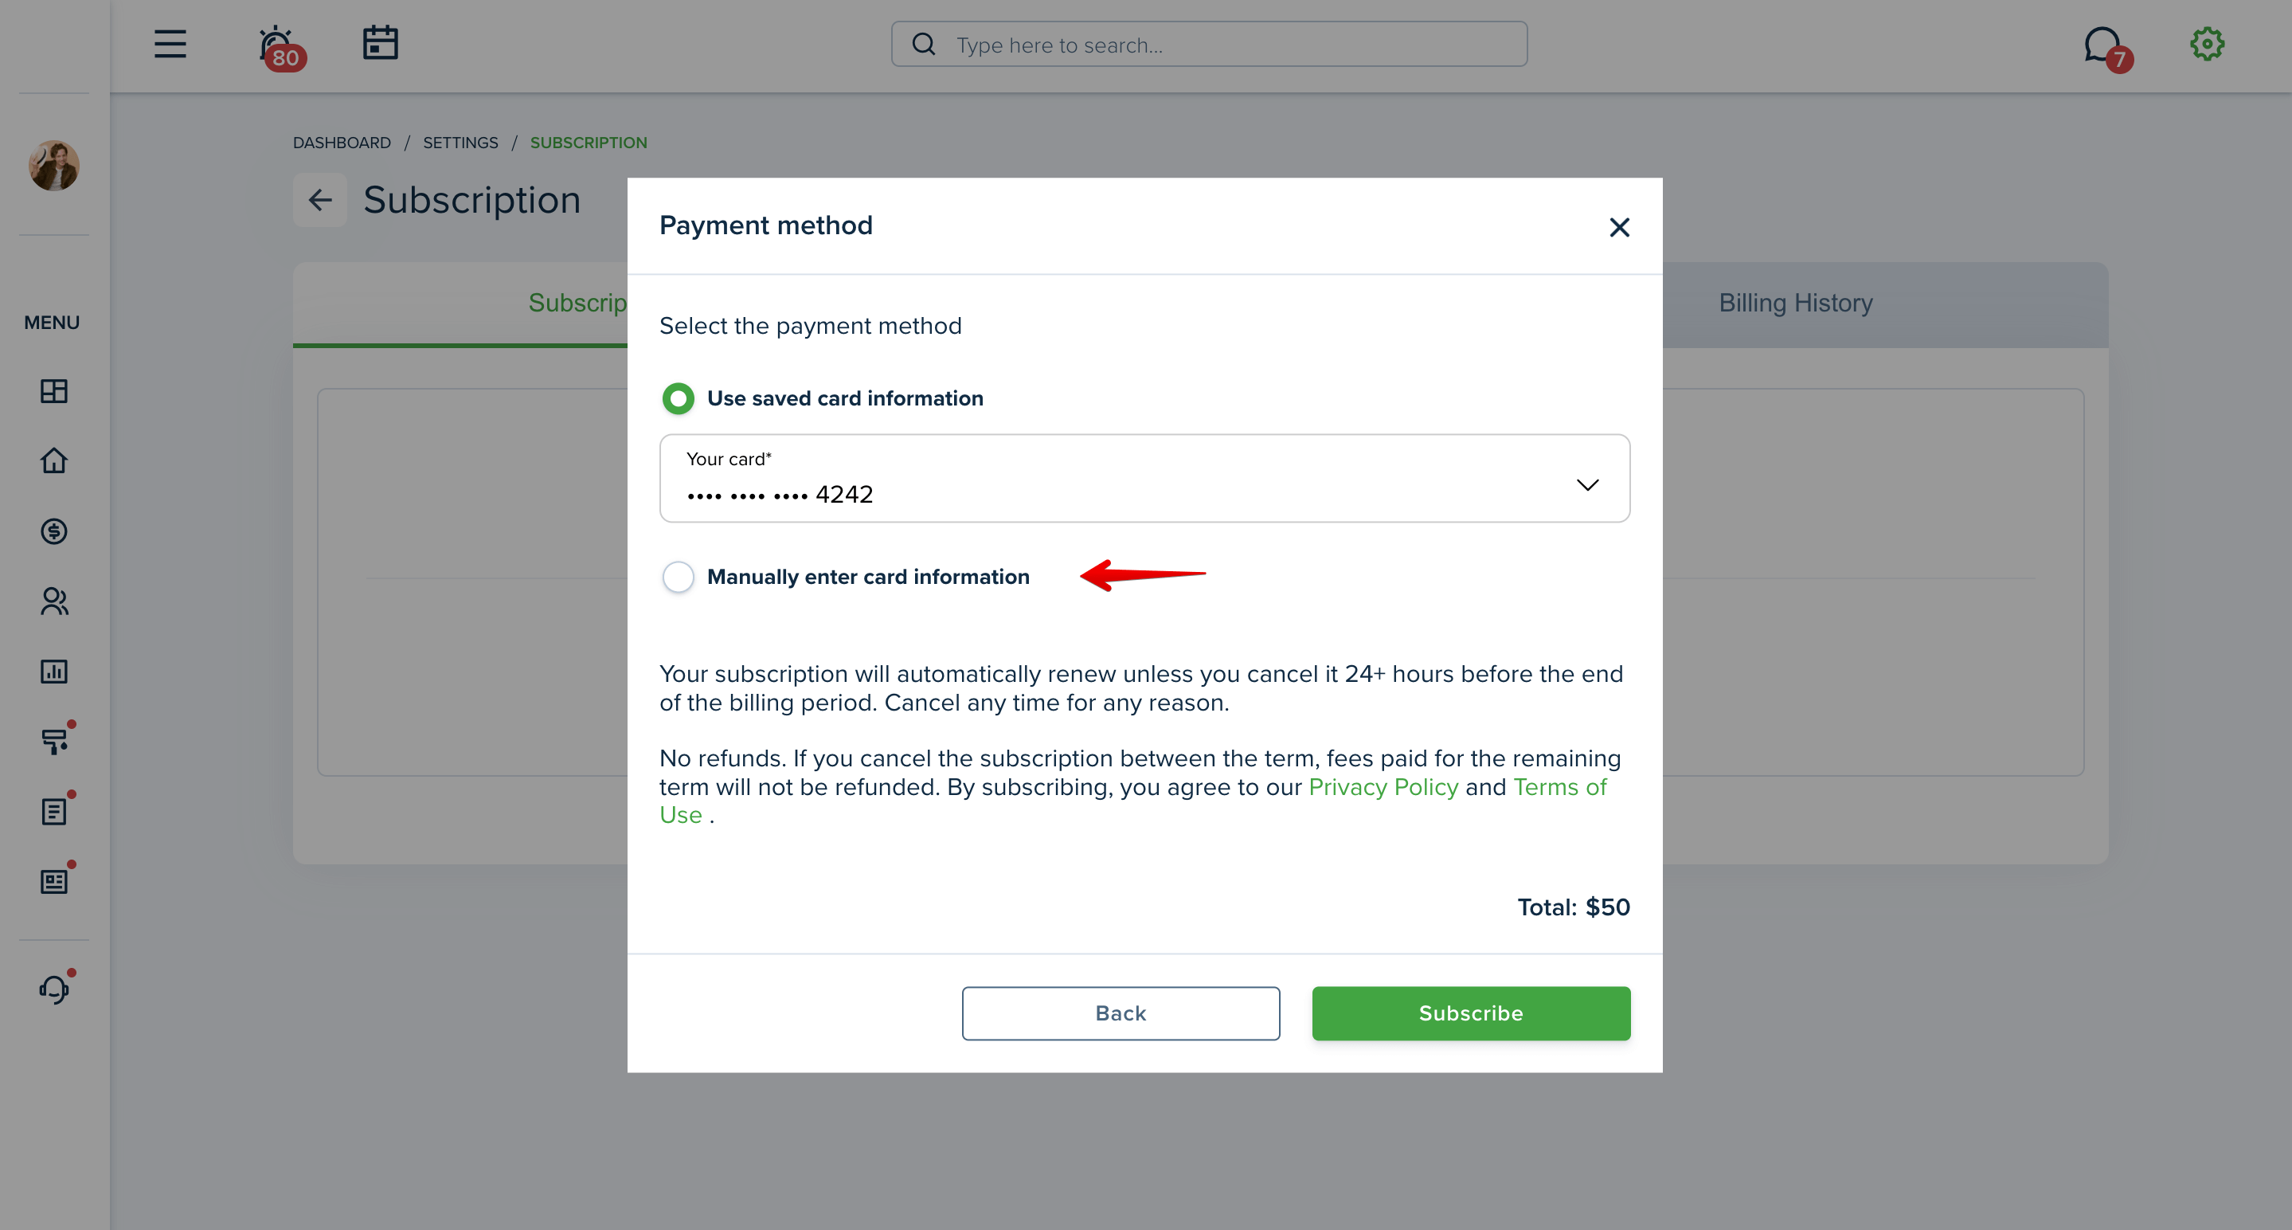Viewport: 2292px width, 1230px height.
Task: Close the Payment method dialog
Action: 1619,227
